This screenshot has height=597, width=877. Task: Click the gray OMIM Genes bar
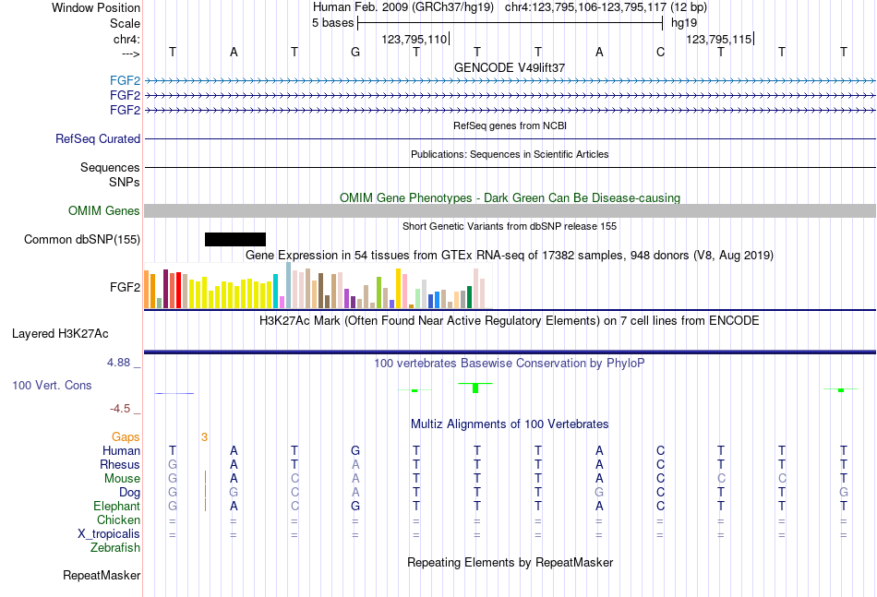510,210
